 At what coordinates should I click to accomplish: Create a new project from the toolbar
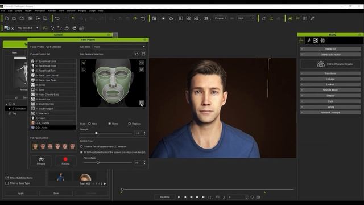(7, 18)
